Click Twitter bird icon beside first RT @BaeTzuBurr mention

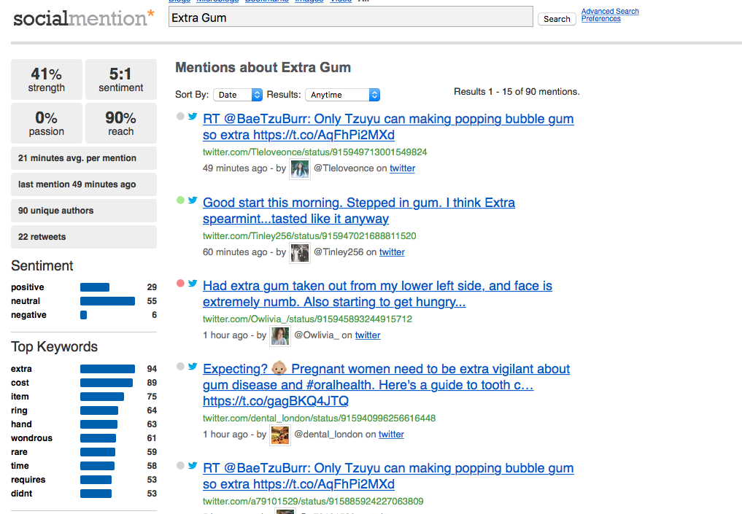[x=193, y=117]
